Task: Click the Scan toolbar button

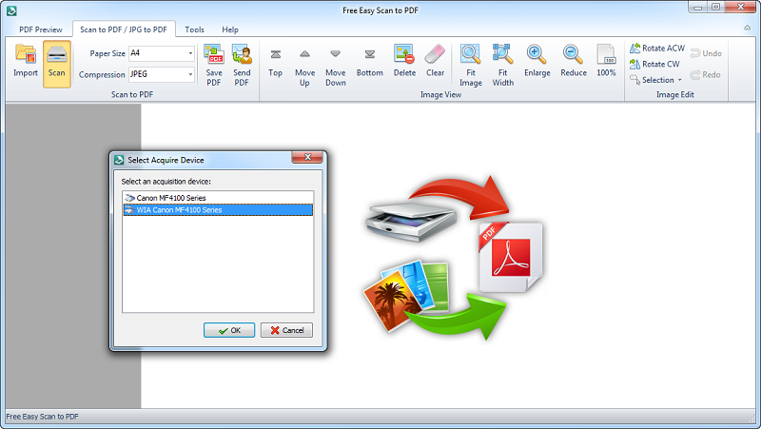Action: point(56,62)
